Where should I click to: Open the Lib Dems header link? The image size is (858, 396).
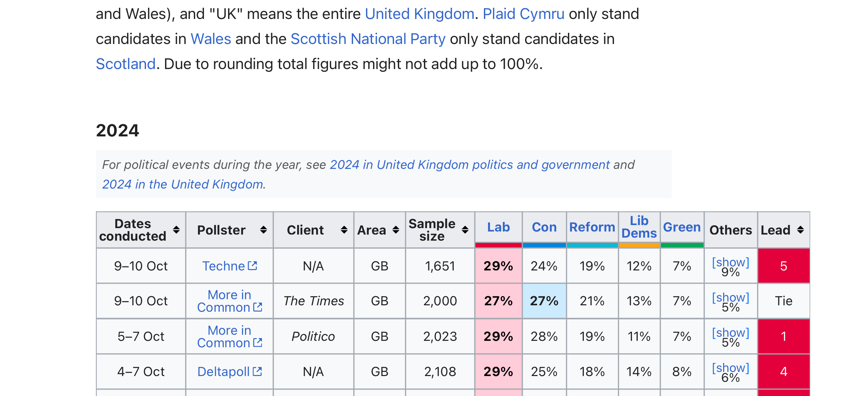pos(639,227)
